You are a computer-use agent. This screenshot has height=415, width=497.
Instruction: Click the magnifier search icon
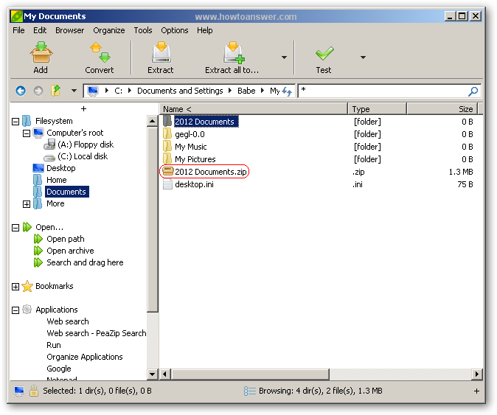tap(473, 91)
